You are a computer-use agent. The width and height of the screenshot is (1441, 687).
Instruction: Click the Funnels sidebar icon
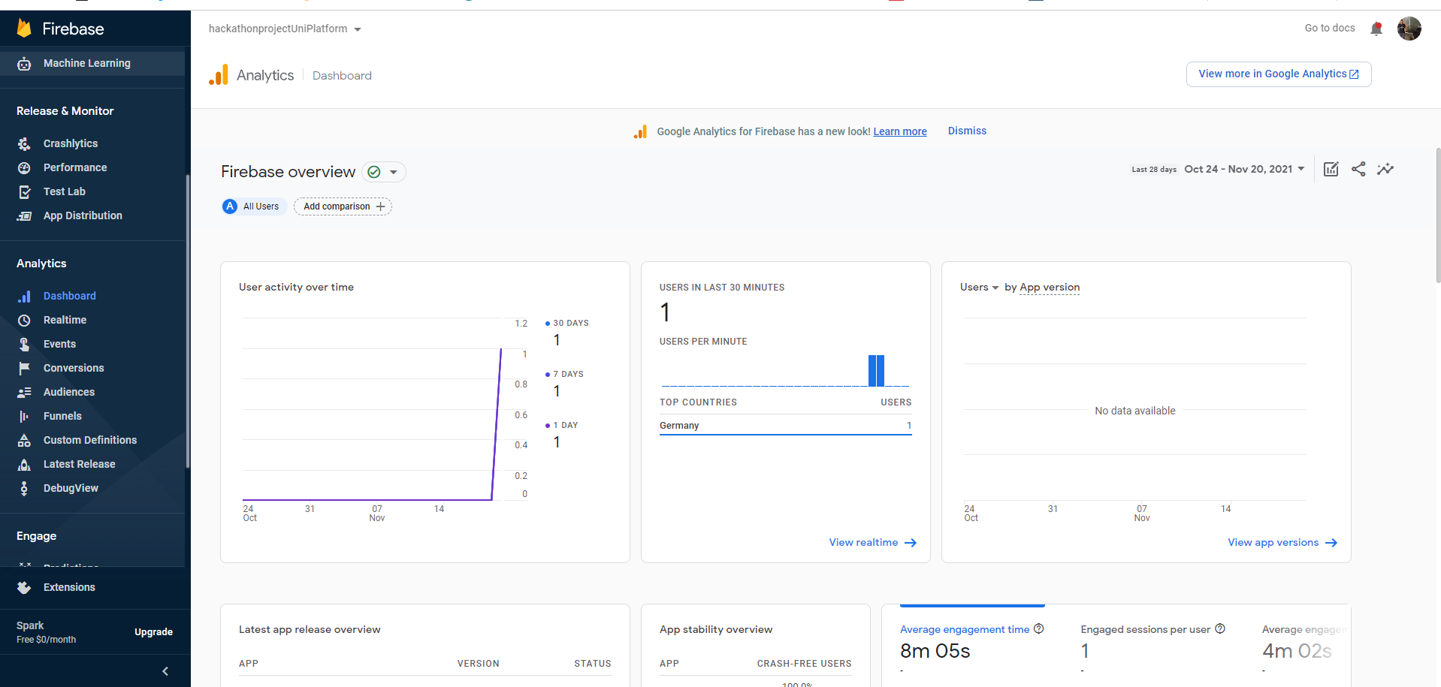tap(24, 416)
